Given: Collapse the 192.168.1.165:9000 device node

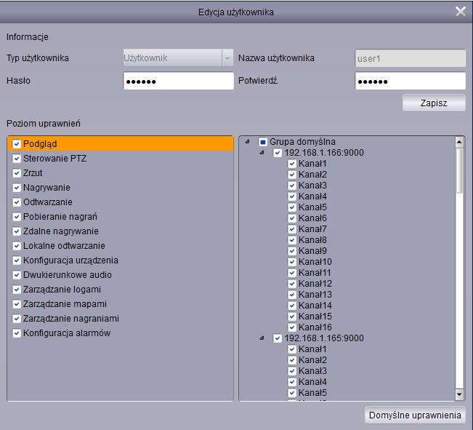Looking at the screenshot, I should tap(262, 338).
